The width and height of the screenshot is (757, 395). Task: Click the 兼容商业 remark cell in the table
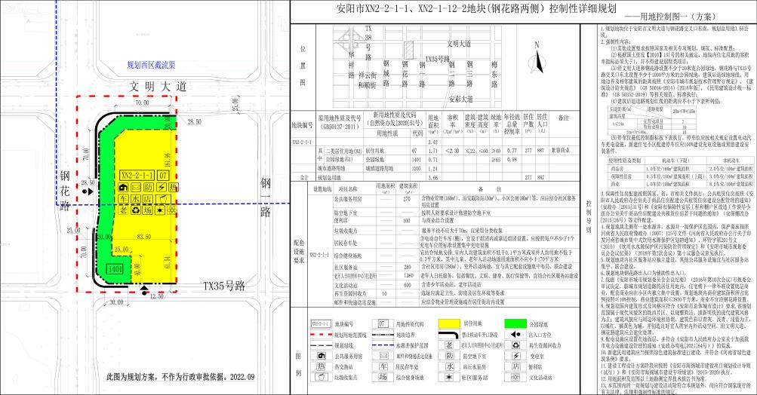(x=561, y=151)
